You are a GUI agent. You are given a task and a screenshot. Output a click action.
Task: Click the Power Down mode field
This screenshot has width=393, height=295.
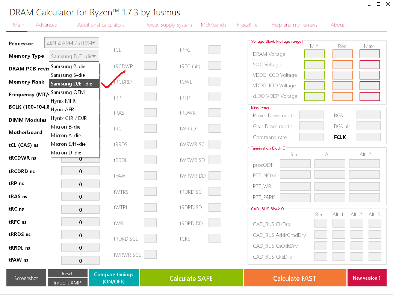(311, 115)
